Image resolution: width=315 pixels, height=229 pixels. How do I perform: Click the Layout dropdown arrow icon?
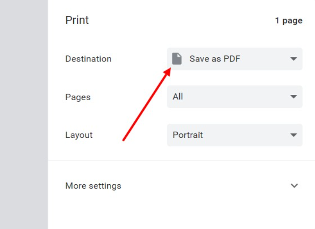coord(293,135)
